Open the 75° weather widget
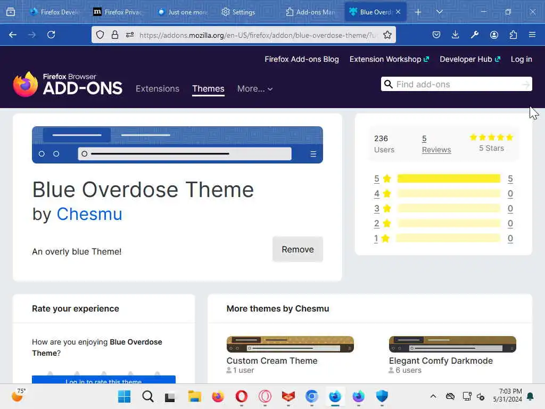This screenshot has width=545, height=409. (18, 396)
